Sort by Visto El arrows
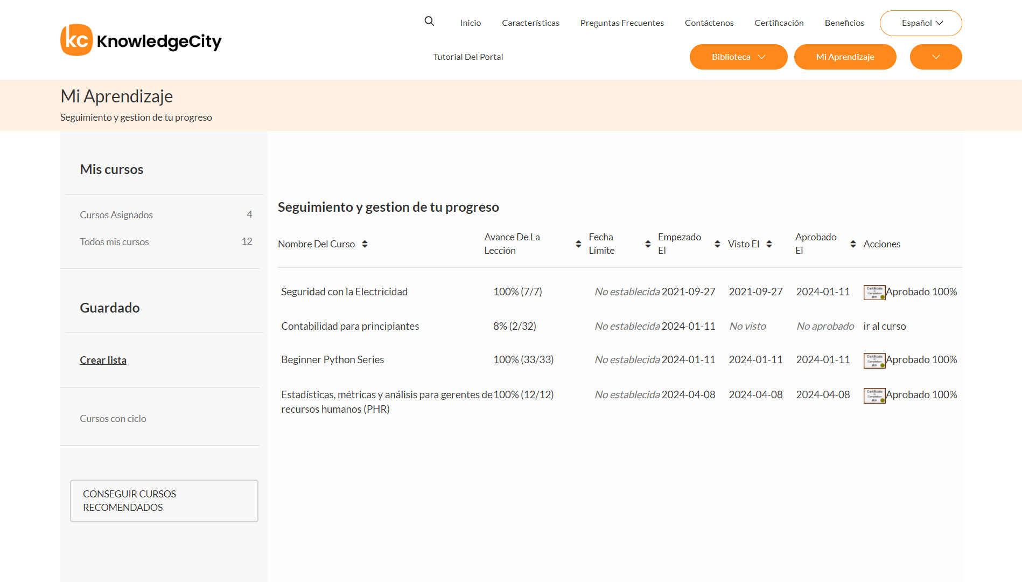1022x582 pixels. 769,244
